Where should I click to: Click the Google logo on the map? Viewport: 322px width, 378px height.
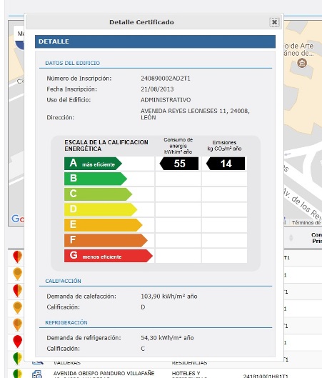pyautogui.click(x=18, y=219)
